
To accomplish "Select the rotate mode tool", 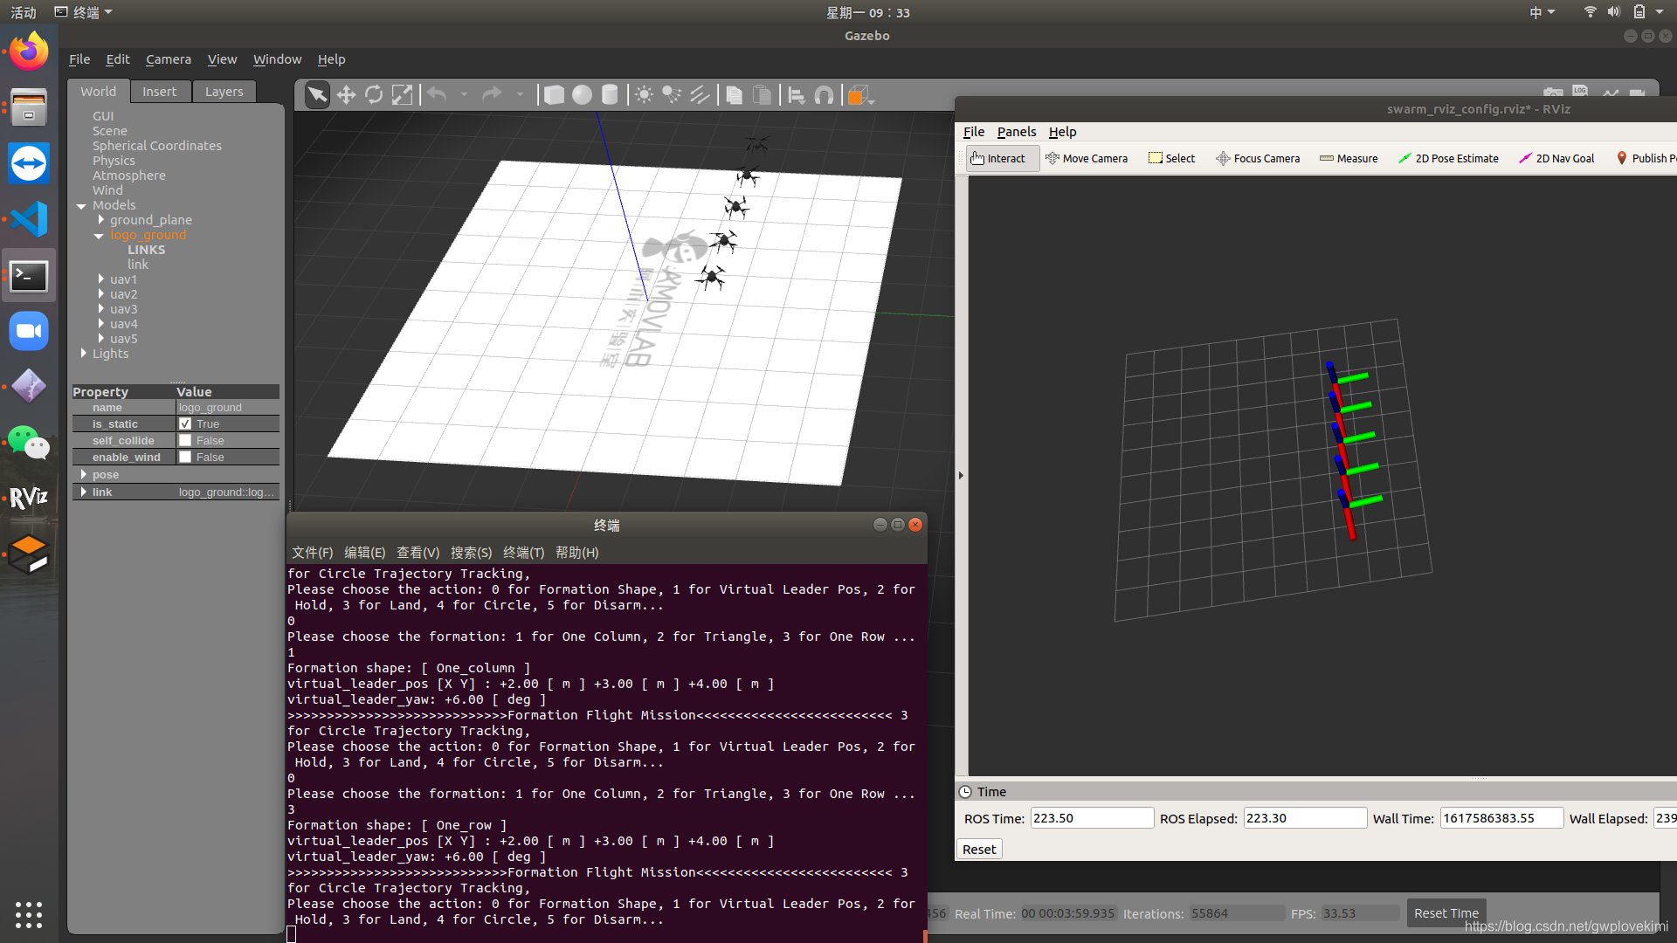I will pyautogui.click(x=374, y=95).
